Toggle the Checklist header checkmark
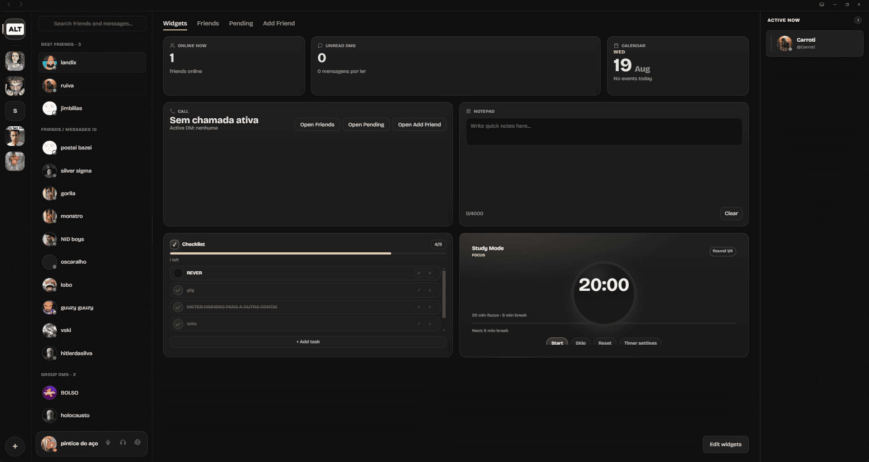 [x=175, y=244]
